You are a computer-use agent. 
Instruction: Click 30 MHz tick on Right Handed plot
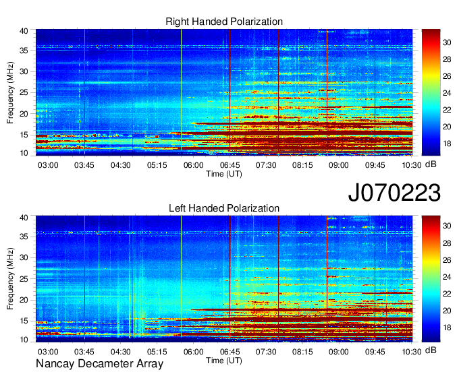coord(24,71)
